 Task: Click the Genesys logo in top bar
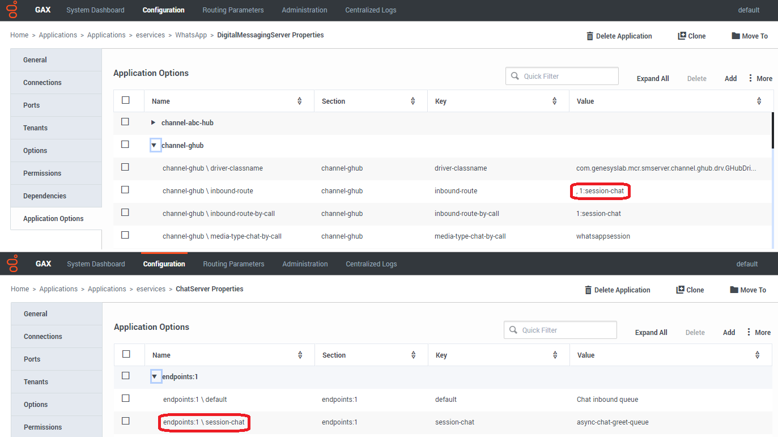(x=12, y=10)
